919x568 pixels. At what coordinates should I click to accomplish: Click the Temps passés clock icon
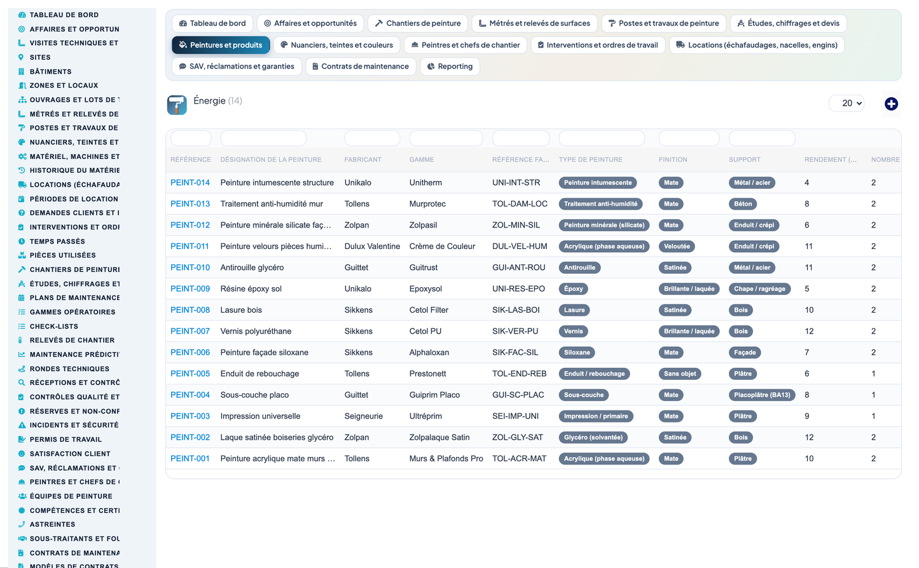(x=22, y=241)
